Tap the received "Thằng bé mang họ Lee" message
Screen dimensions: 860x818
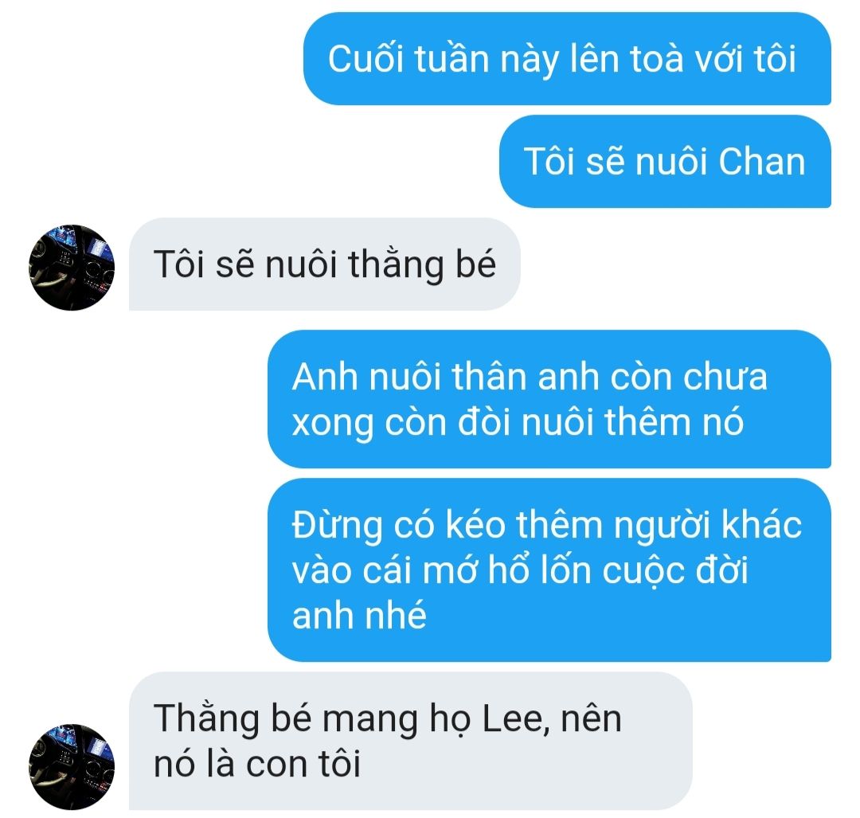(x=411, y=741)
